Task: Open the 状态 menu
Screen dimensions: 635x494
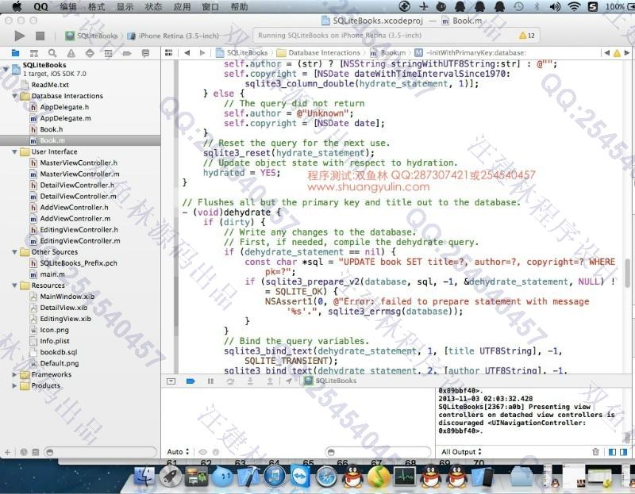Action: (153, 6)
